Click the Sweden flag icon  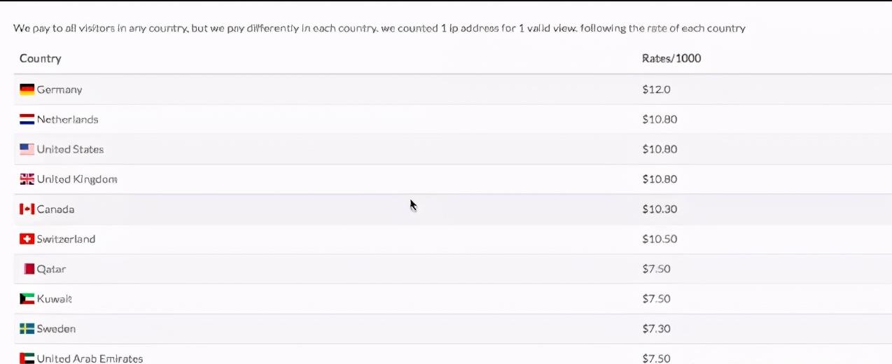[27, 328]
